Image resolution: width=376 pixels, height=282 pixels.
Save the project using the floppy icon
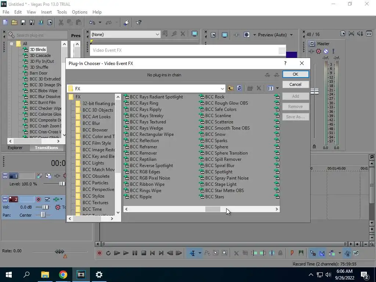(x=23, y=22)
